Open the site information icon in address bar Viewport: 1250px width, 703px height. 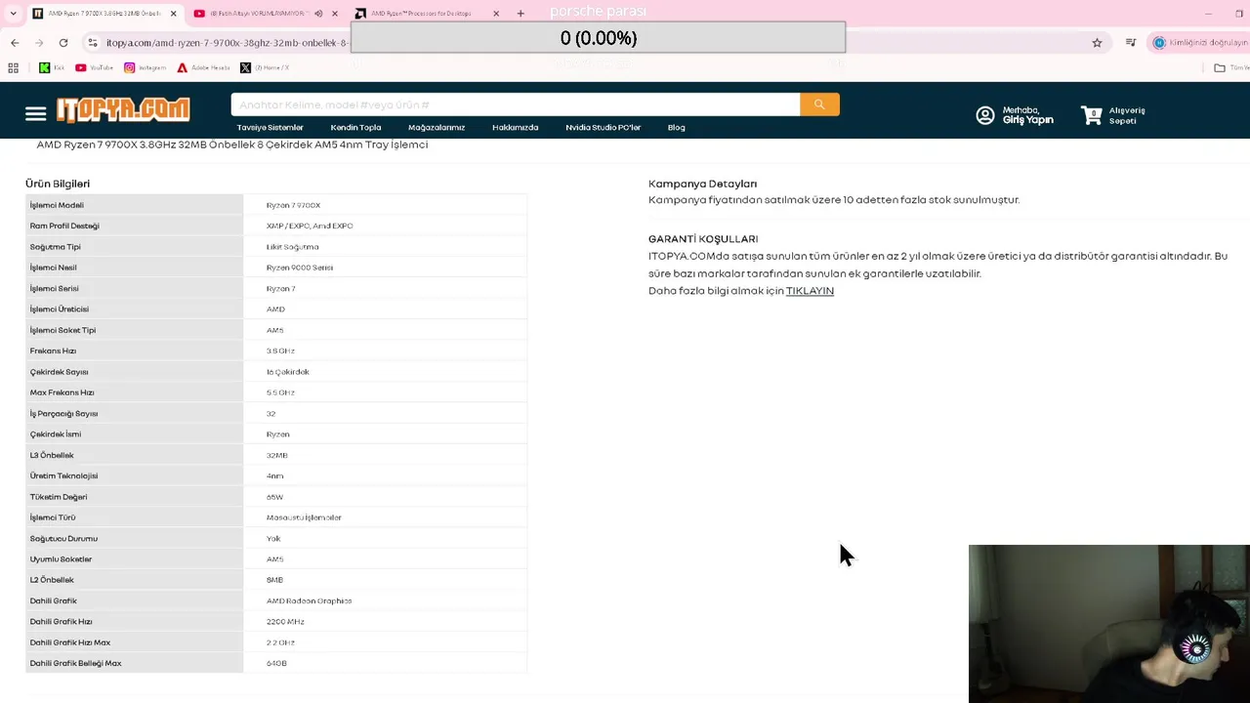click(x=93, y=43)
